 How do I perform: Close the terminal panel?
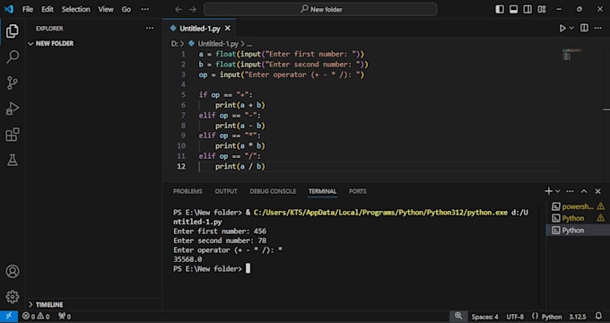(598, 191)
